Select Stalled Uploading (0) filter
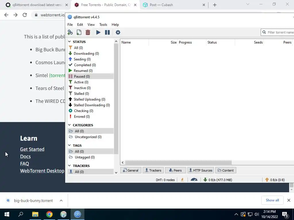The width and height of the screenshot is (294, 220). [91, 99]
